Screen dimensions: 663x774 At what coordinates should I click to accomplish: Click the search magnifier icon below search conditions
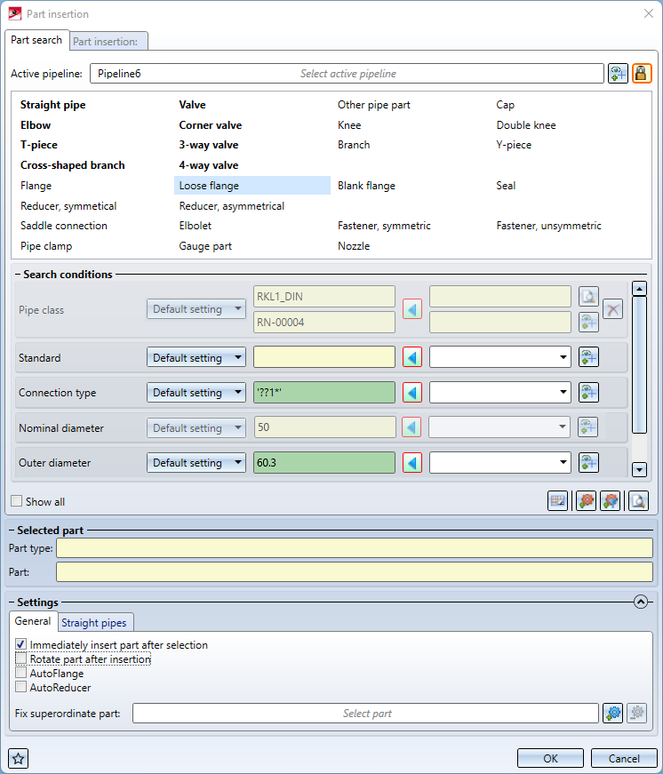(637, 501)
